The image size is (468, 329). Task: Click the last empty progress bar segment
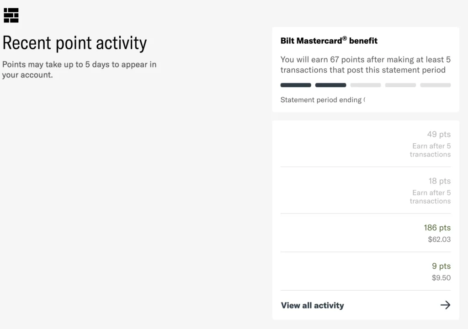[435, 85]
